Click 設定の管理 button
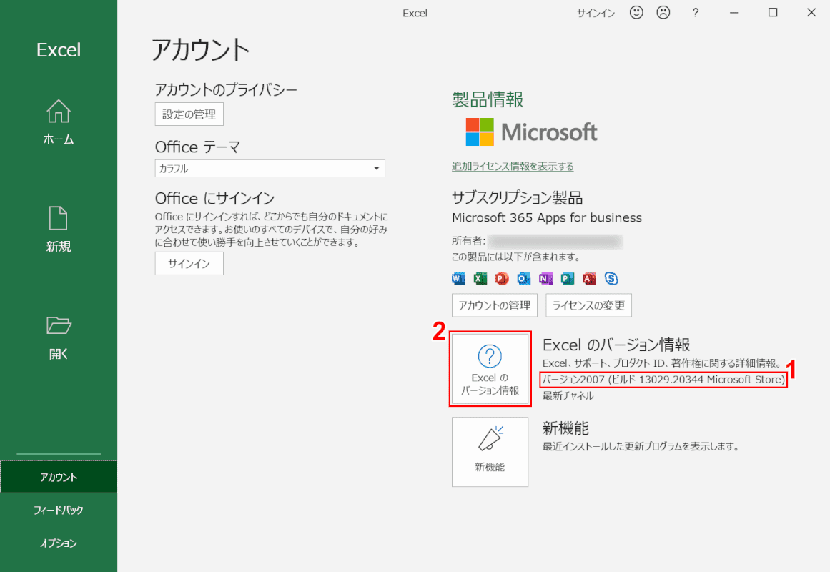This screenshot has height=572, width=830. (189, 114)
